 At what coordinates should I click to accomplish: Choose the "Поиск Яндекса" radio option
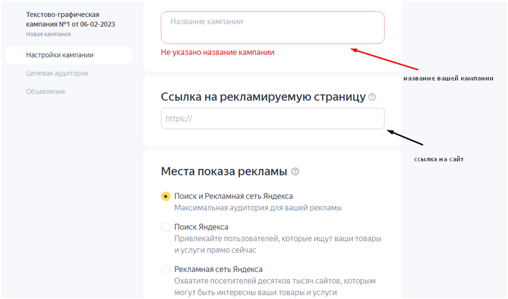[x=166, y=227]
